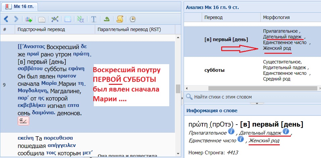Open info icon next to Дательный падеж
Viewport: 321px width, 158px height.
(x=286, y=132)
